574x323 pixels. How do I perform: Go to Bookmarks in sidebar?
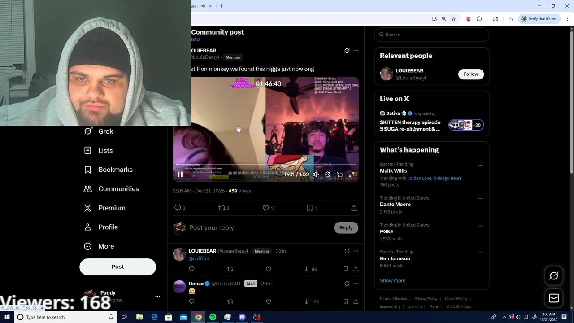point(108,170)
